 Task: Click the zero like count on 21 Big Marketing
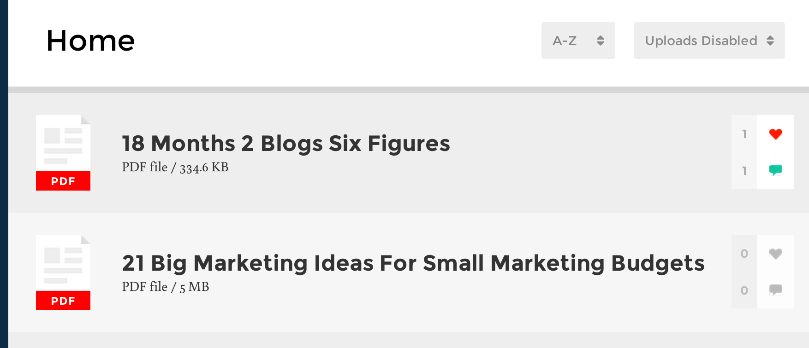coord(744,254)
